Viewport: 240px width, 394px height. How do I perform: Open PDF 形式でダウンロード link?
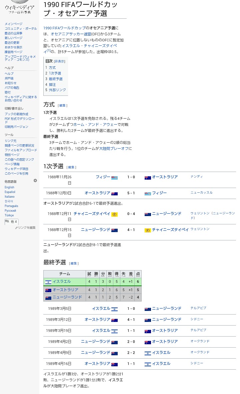pyautogui.click(x=20, y=120)
